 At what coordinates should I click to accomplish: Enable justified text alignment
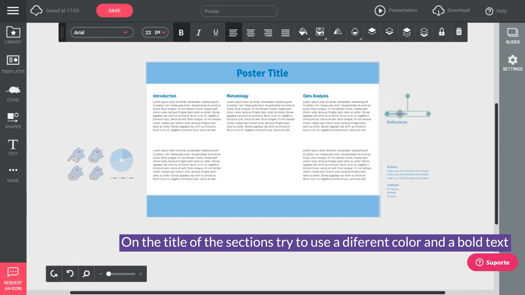[x=285, y=32]
